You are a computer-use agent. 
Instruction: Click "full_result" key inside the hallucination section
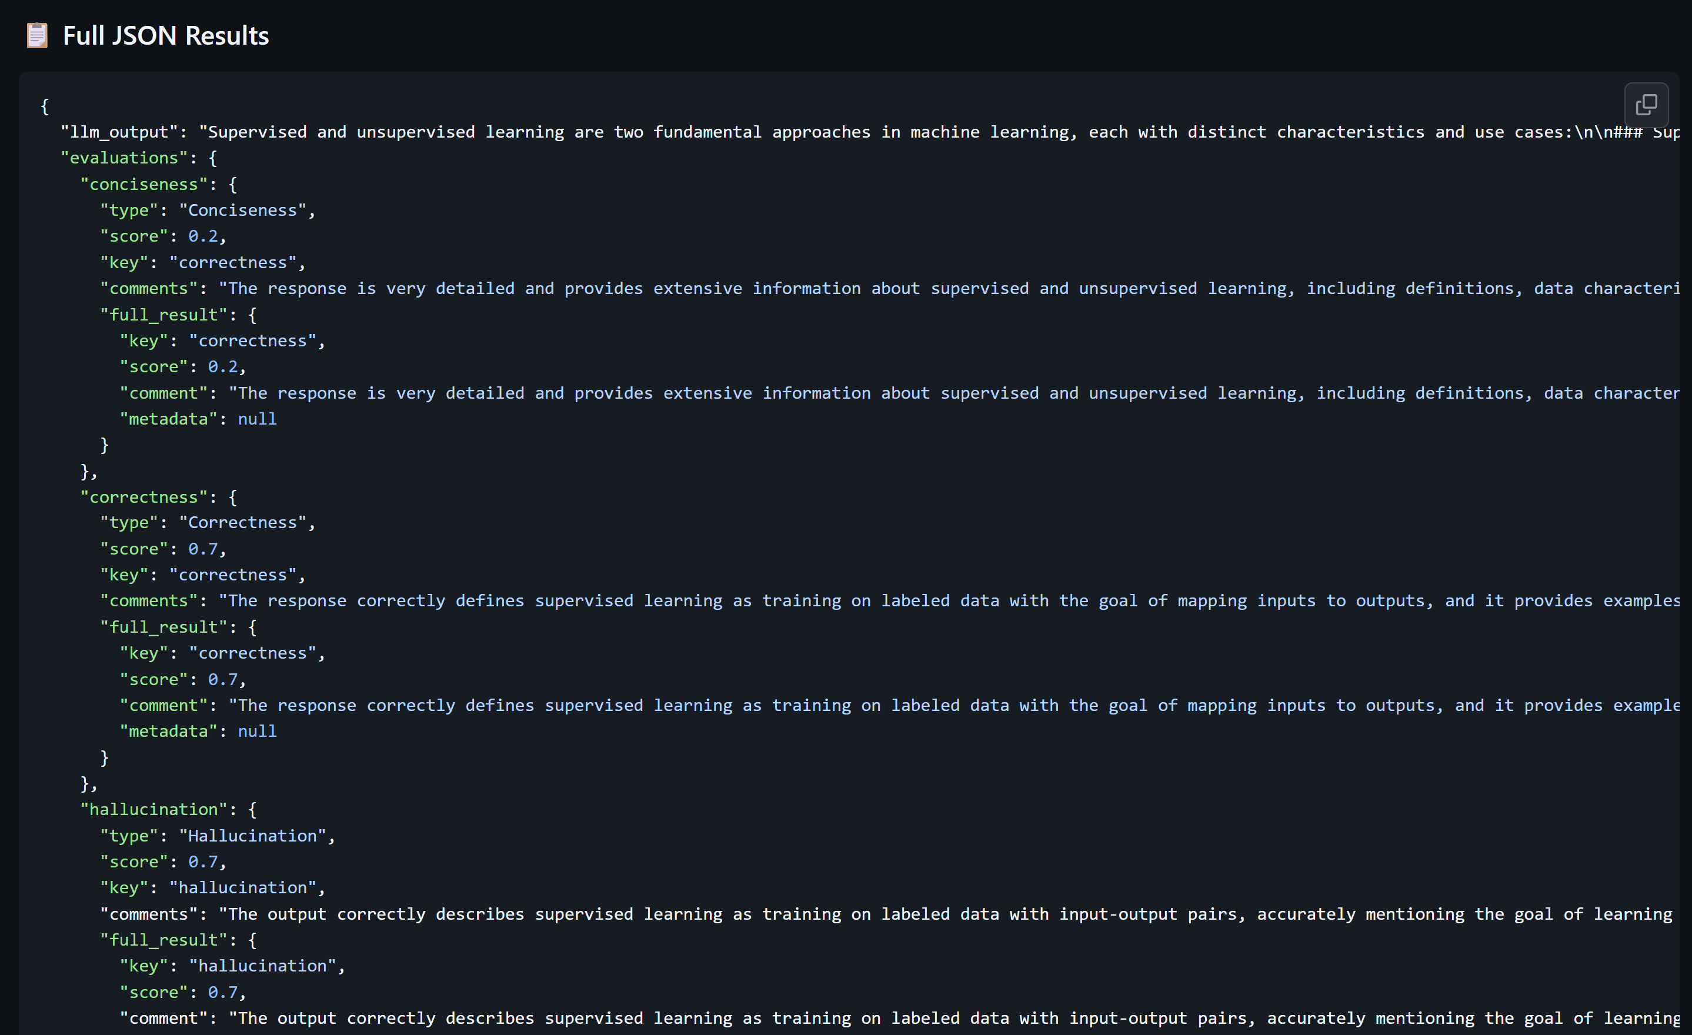pos(164,940)
